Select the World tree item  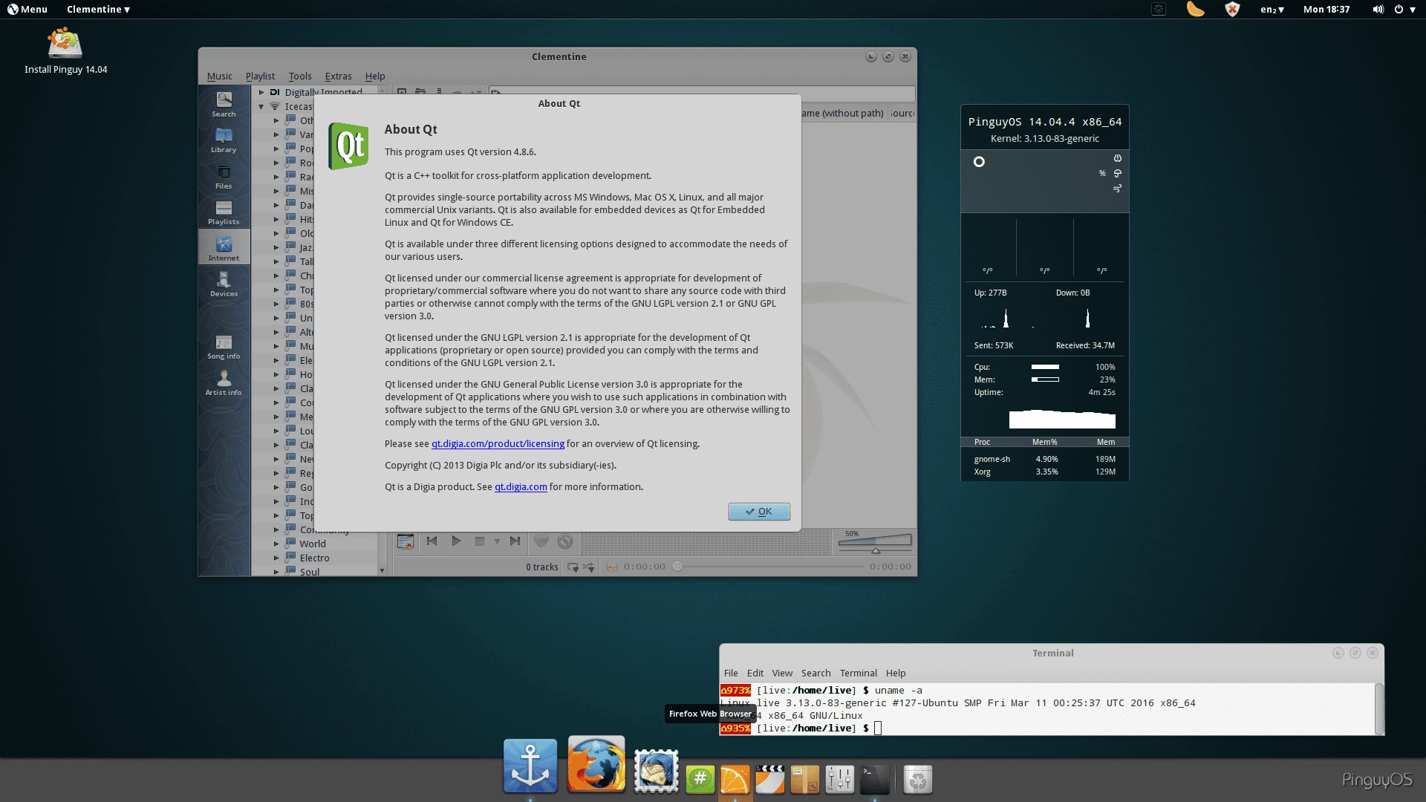tap(313, 544)
